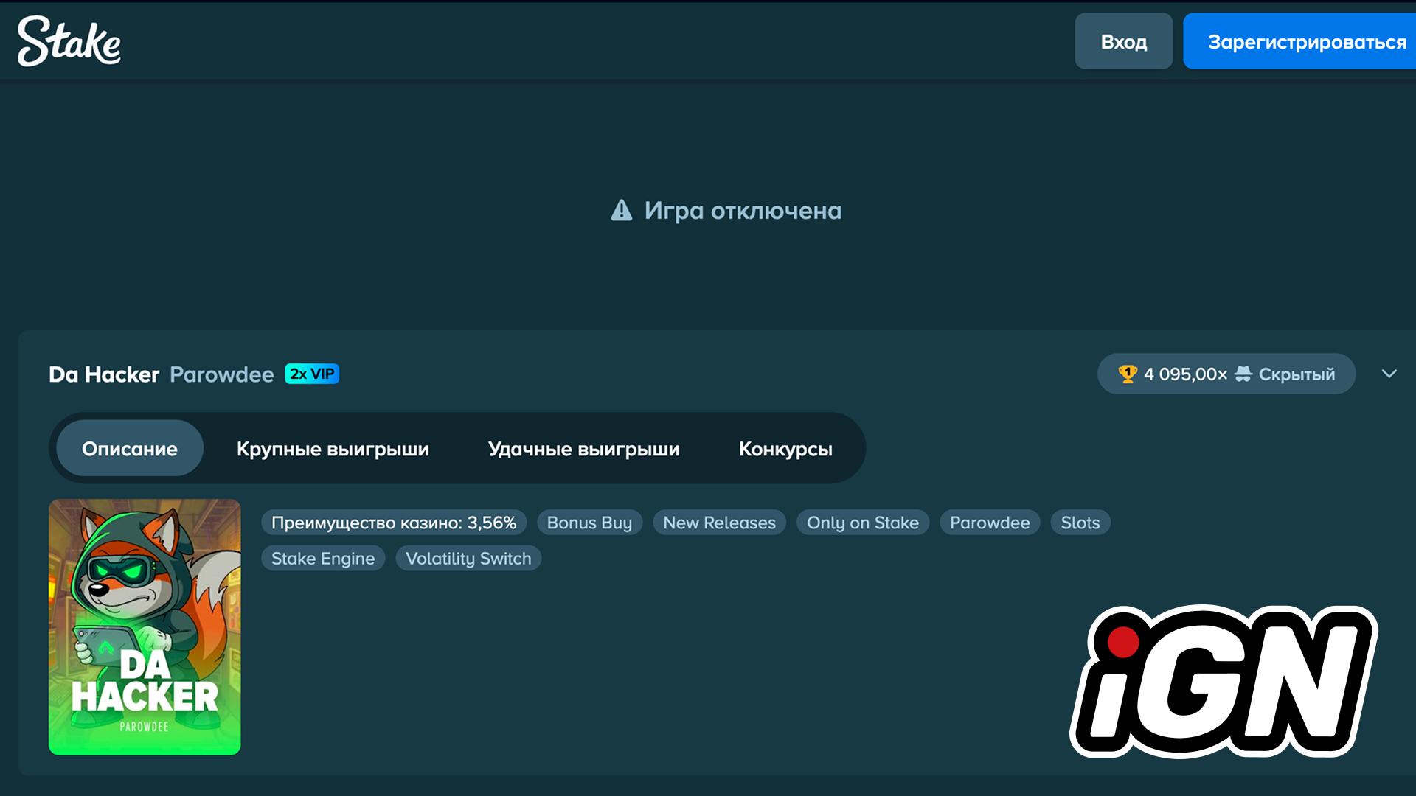
Task: Click the 2x VIP badge next to Da Hacker
Action: pyautogui.click(x=311, y=374)
